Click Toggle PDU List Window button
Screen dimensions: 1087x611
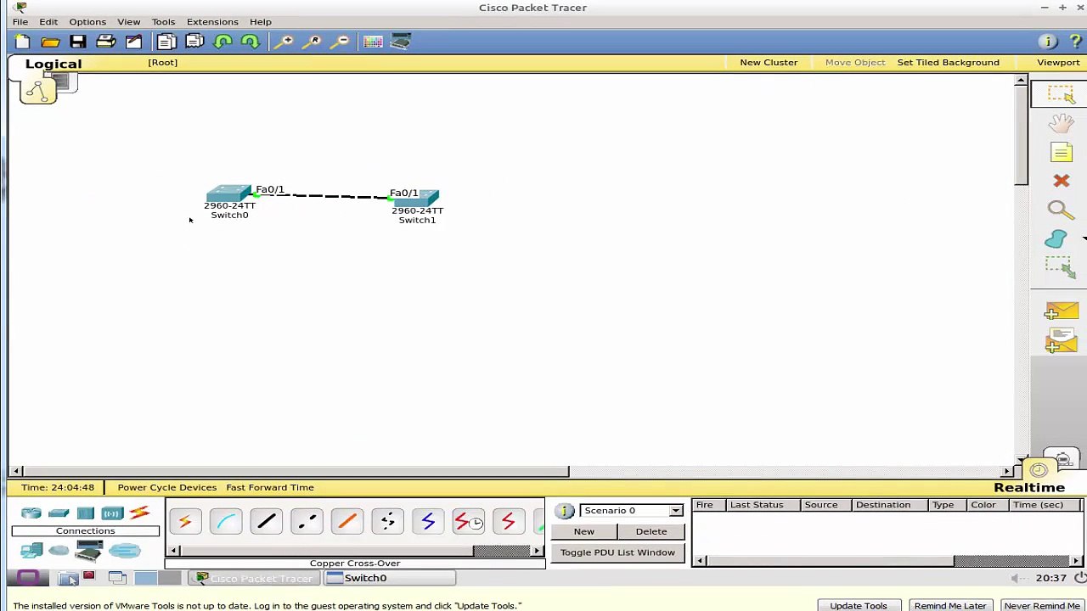tap(617, 552)
